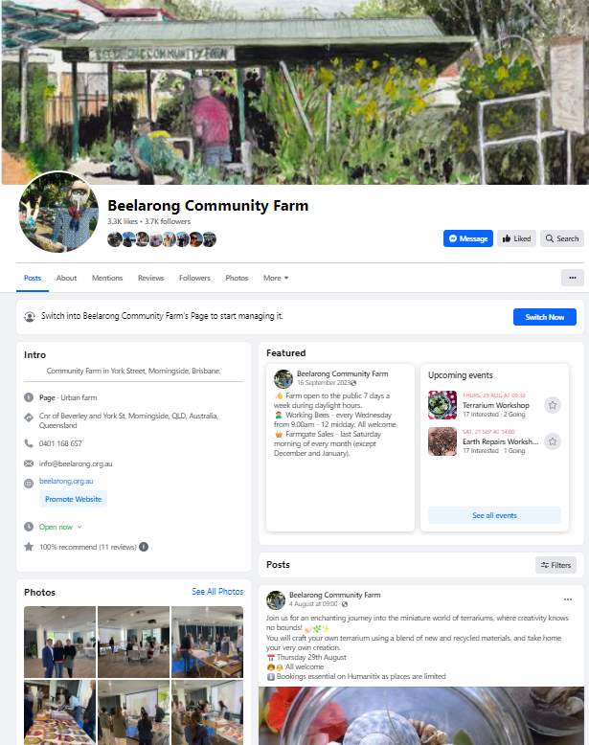
Task: Expand the More tab dropdown
Action: (x=276, y=278)
